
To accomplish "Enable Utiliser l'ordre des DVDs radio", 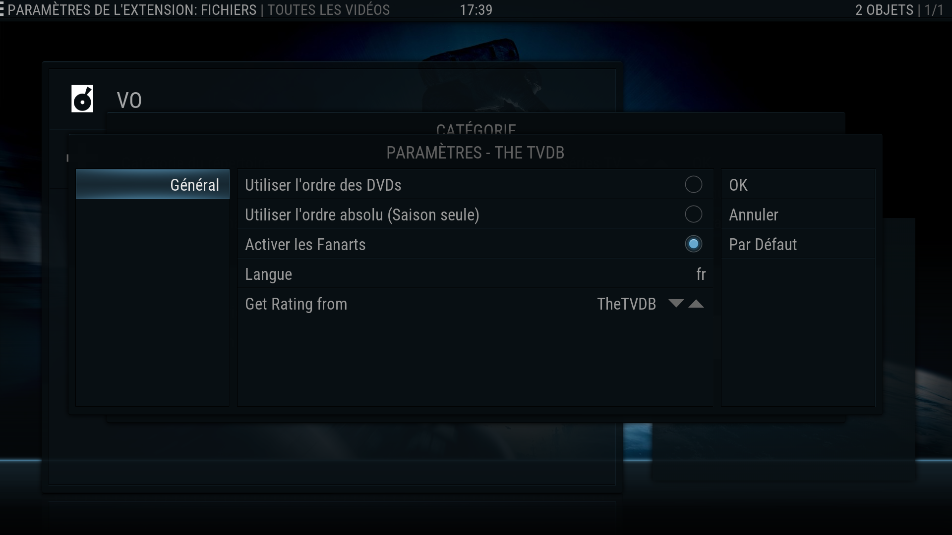I will click(693, 185).
